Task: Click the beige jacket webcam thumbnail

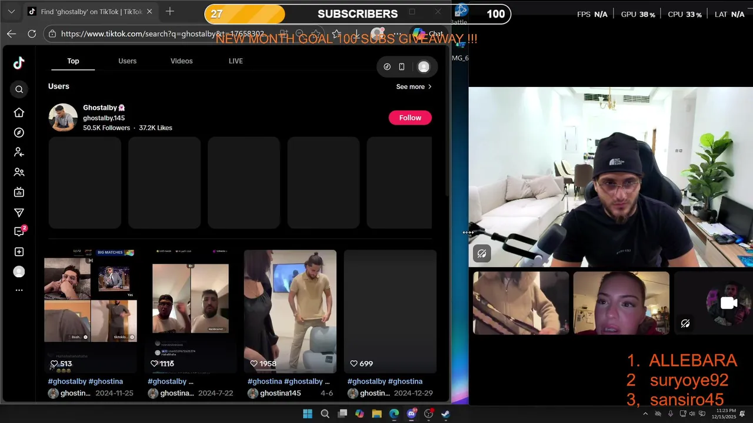Action: (x=521, y=303)
